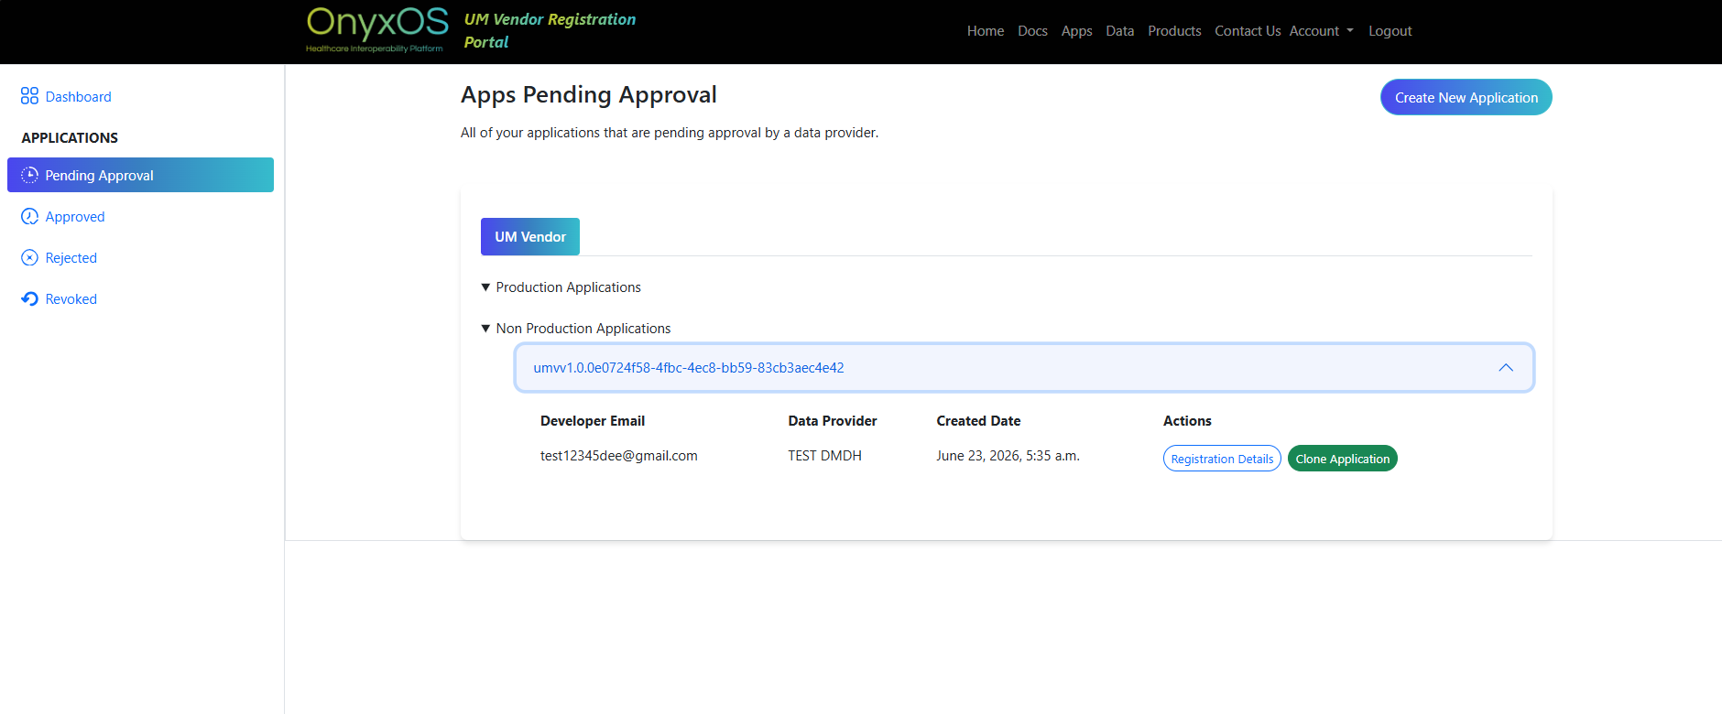Click the Revoked undo-arrow icon
Image resolution: width=1722 pixels, height=714 pixels.
(x=29, y=298)
